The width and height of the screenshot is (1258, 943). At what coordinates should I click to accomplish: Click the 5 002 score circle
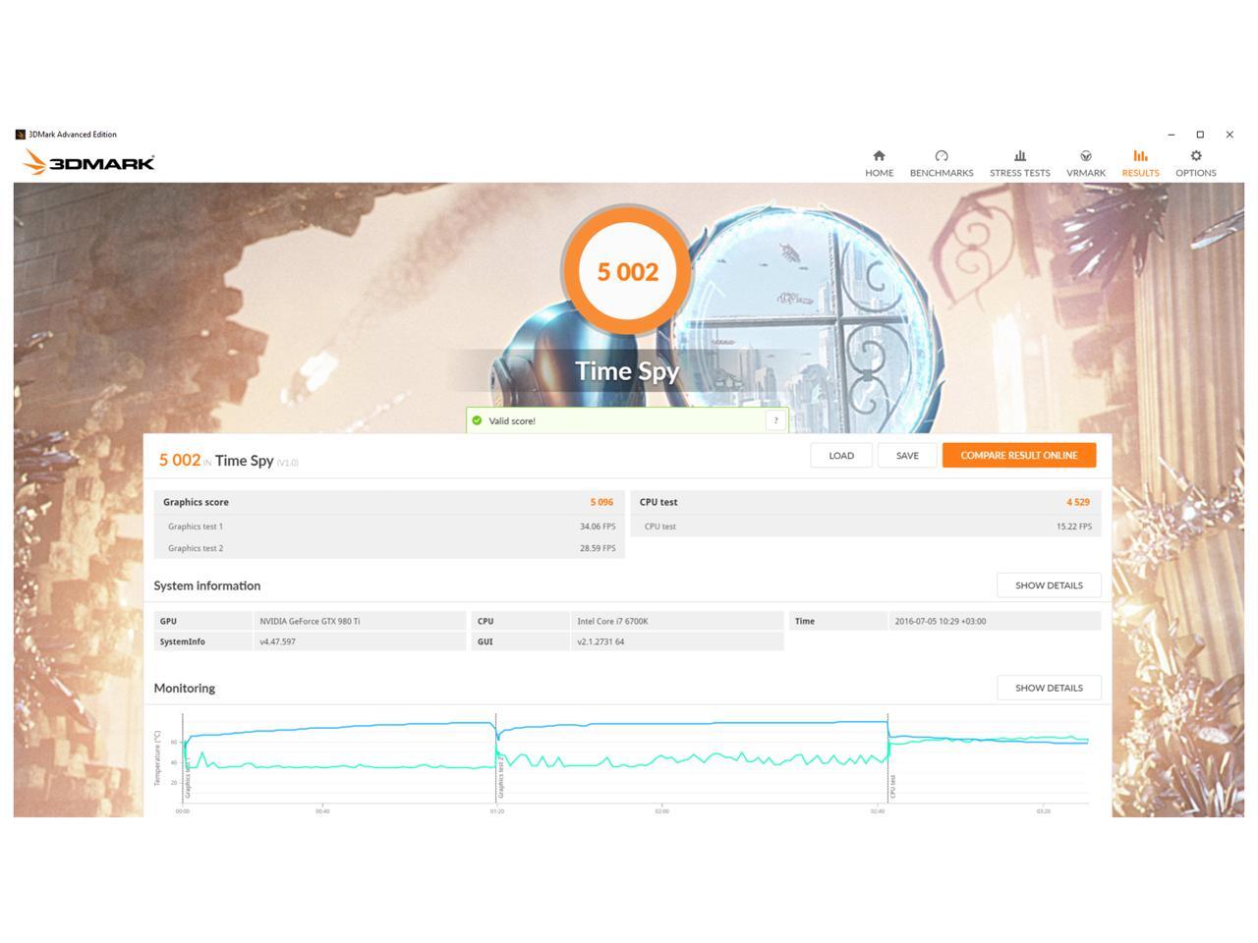click(x=627, y=271)
